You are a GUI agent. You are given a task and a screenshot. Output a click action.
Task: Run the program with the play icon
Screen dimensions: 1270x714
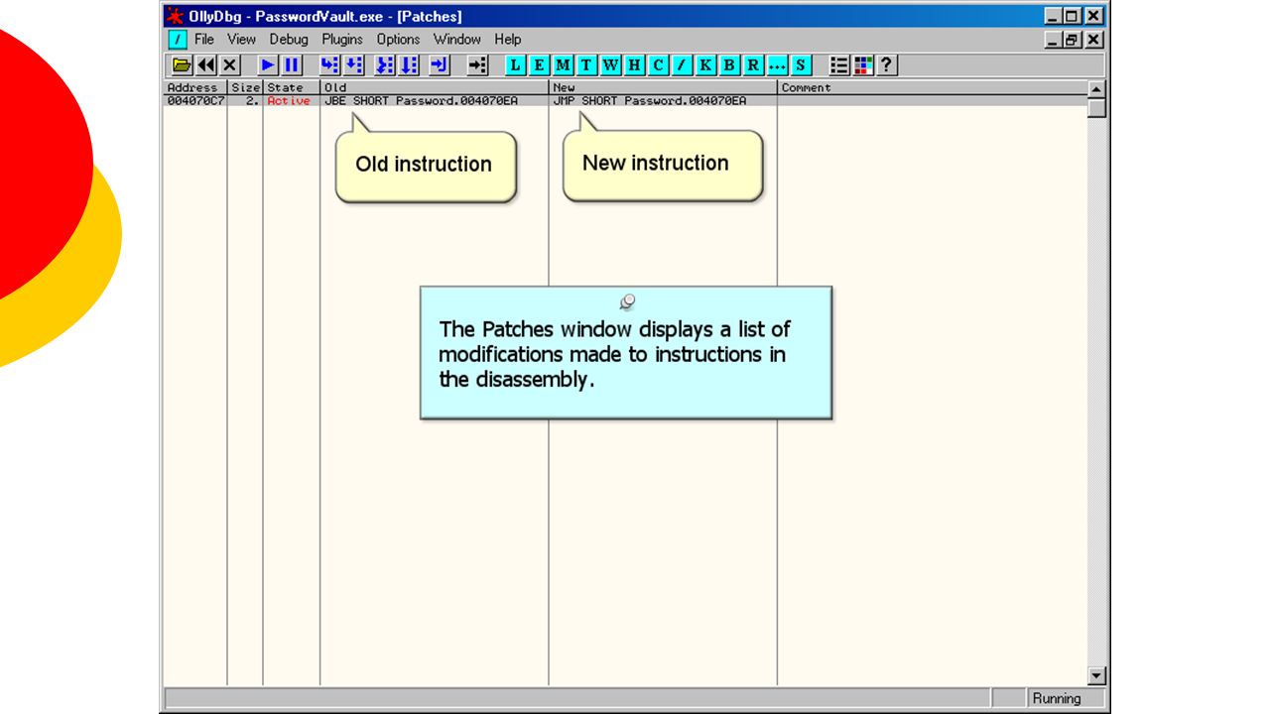[x=268, y=65]
